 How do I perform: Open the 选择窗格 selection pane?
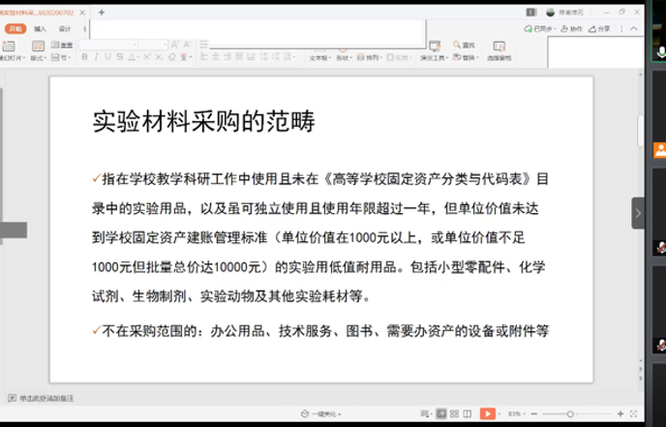pyautogui.click(x=499, y=50)
